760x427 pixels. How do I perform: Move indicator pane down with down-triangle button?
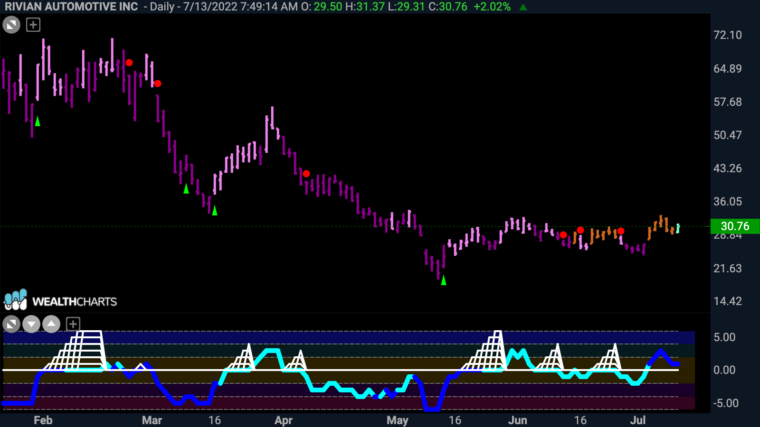pos(31,325)
